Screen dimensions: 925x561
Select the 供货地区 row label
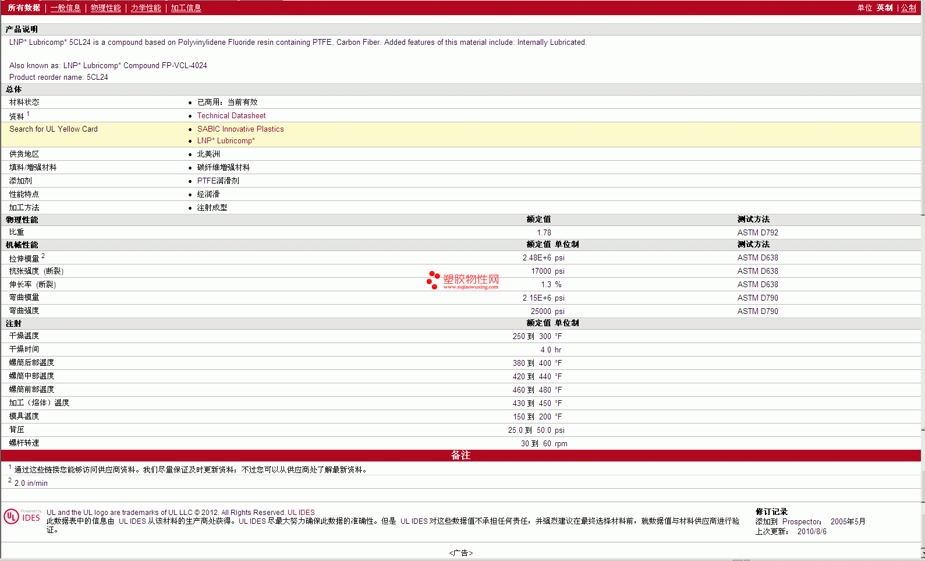click(x=24, y=154)
